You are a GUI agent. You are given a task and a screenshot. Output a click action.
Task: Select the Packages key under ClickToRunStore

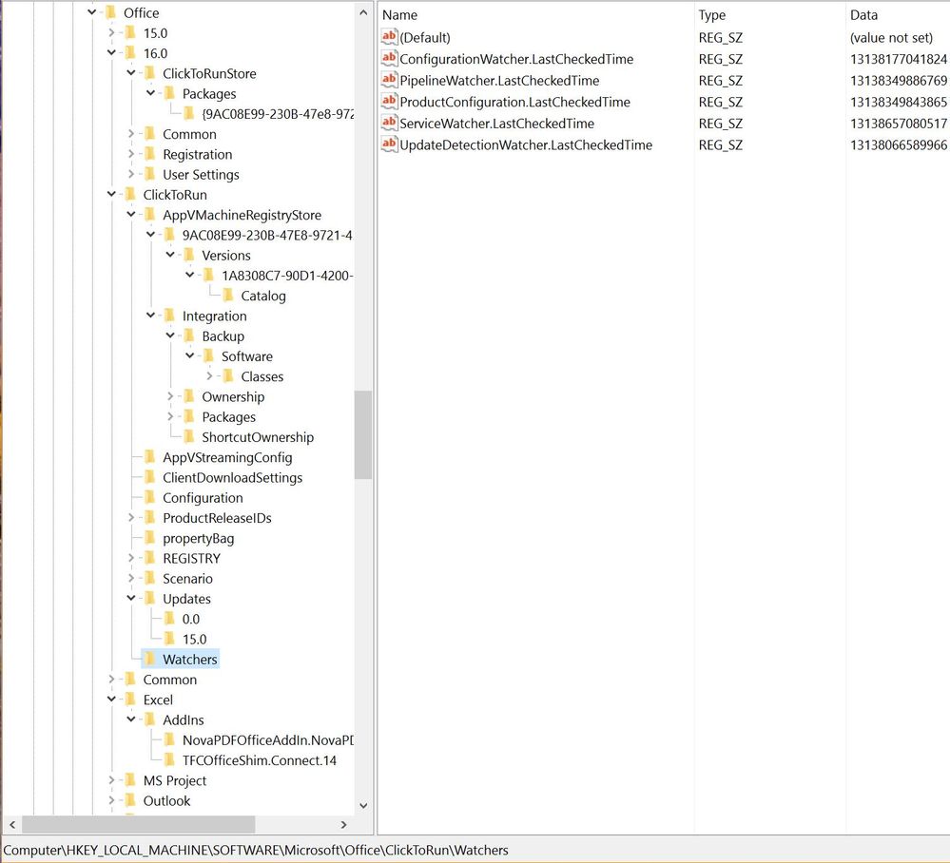click(209, 94)
